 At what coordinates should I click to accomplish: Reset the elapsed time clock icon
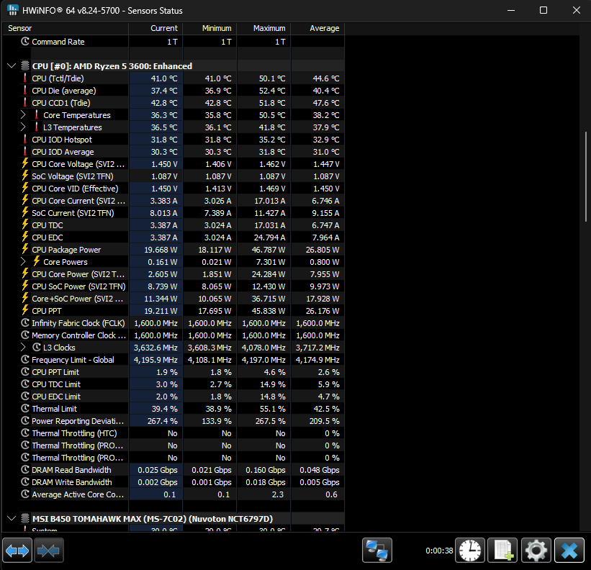click(x=469, y=551)
